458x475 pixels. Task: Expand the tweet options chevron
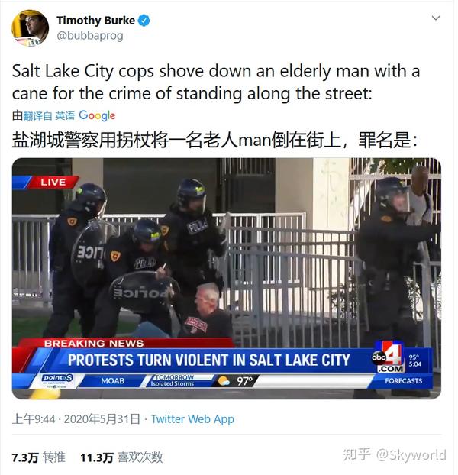pos(436,18)
